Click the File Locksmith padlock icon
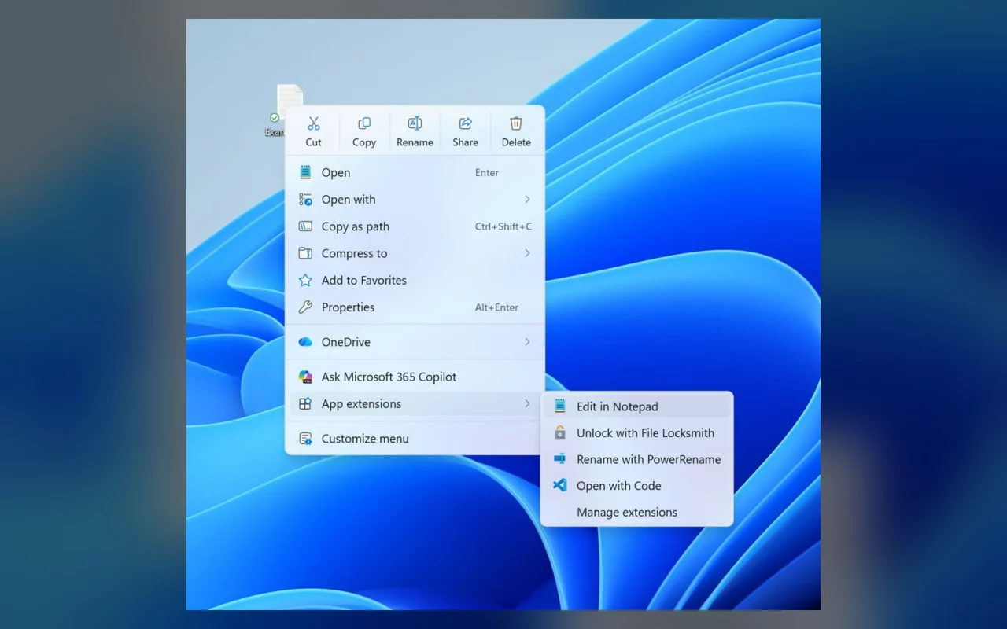This screenshot has height=629, width=1007. 560,432
